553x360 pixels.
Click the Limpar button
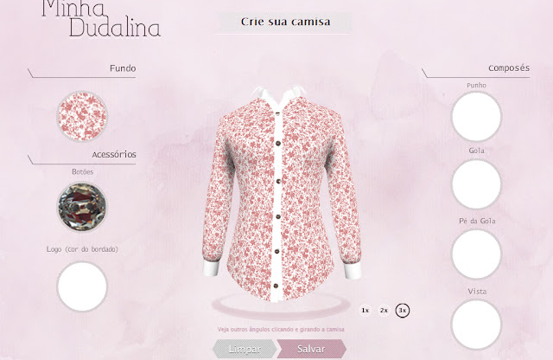245,349
